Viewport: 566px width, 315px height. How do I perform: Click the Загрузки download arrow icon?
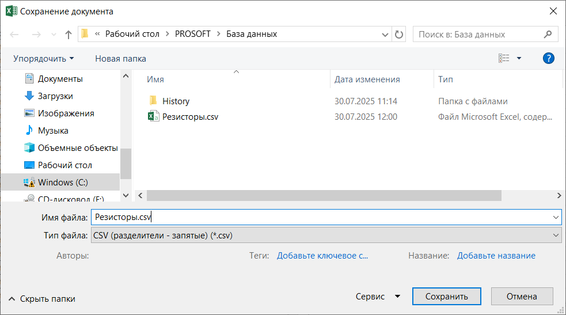(x=29, y=96)
